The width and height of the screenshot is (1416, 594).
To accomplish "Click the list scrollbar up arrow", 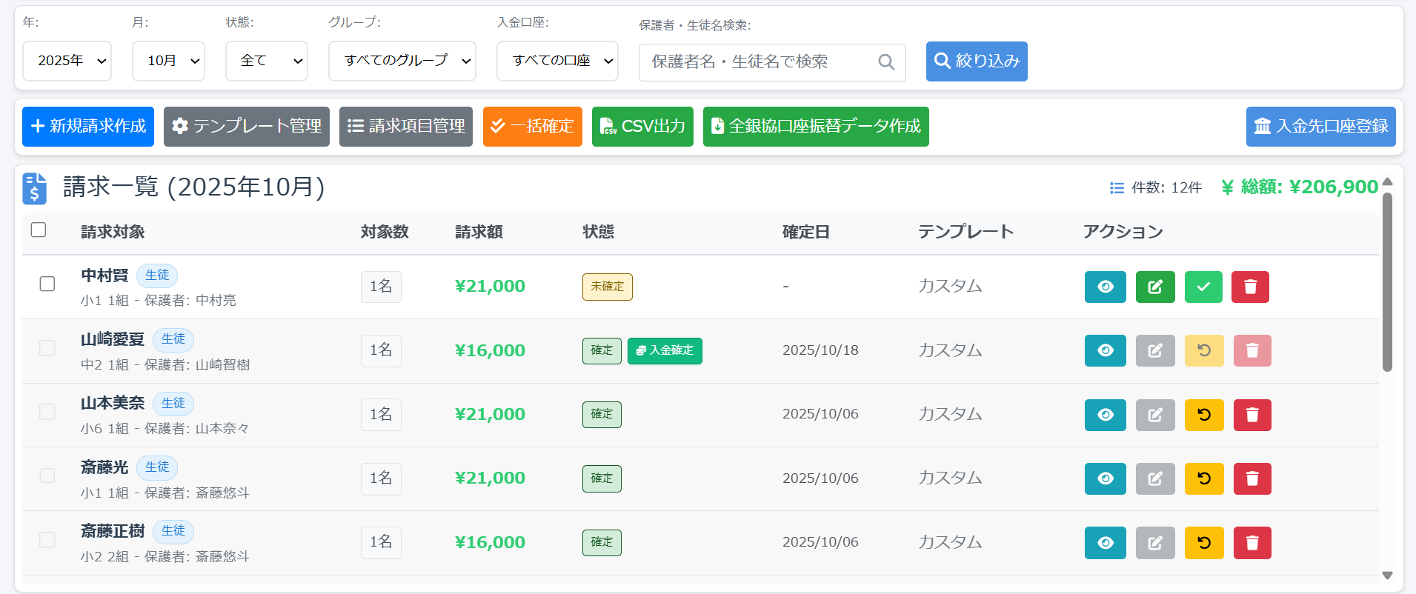I will pos(1388,181).
